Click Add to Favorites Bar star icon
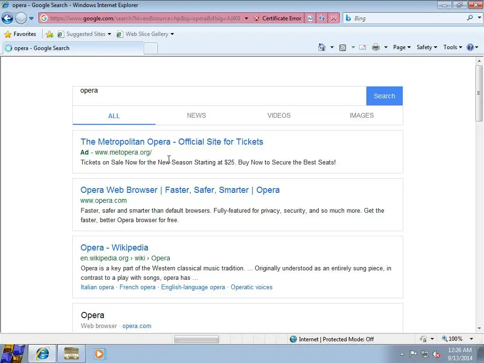The width and height of the screenshot is (484, 363). (49, 34)
